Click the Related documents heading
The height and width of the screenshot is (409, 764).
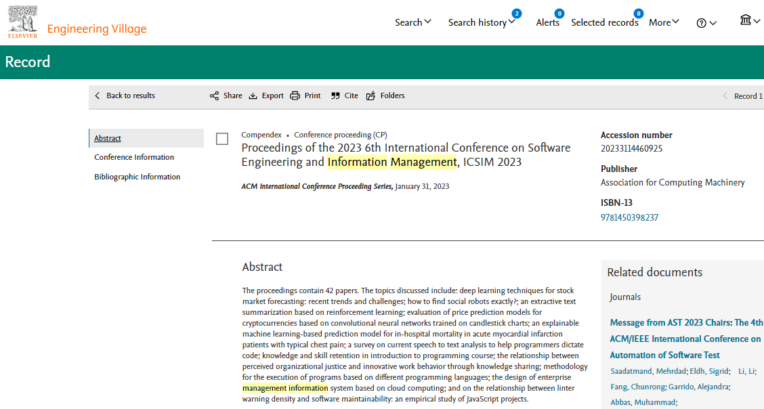[654, 272]
